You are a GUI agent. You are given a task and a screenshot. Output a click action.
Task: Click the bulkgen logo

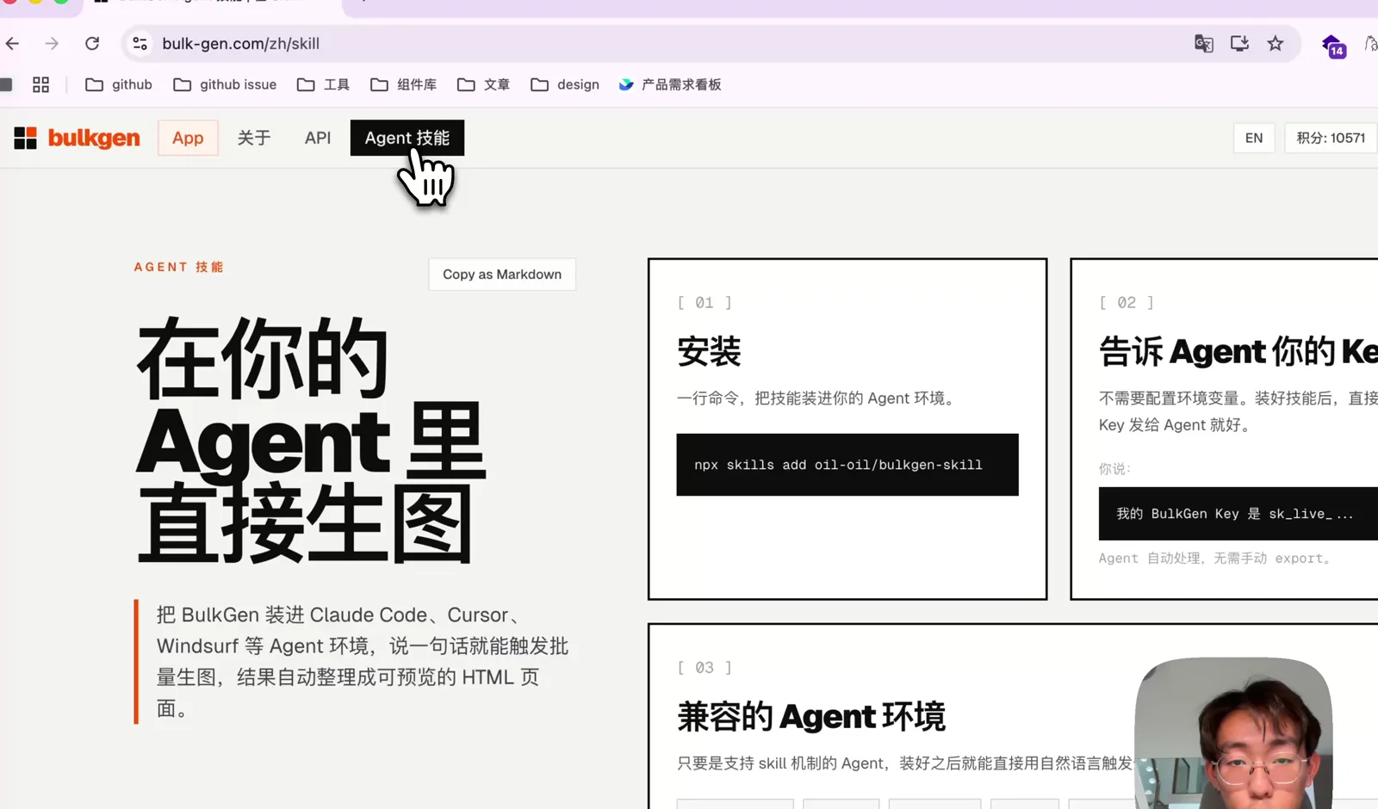[x=77, y=138]
